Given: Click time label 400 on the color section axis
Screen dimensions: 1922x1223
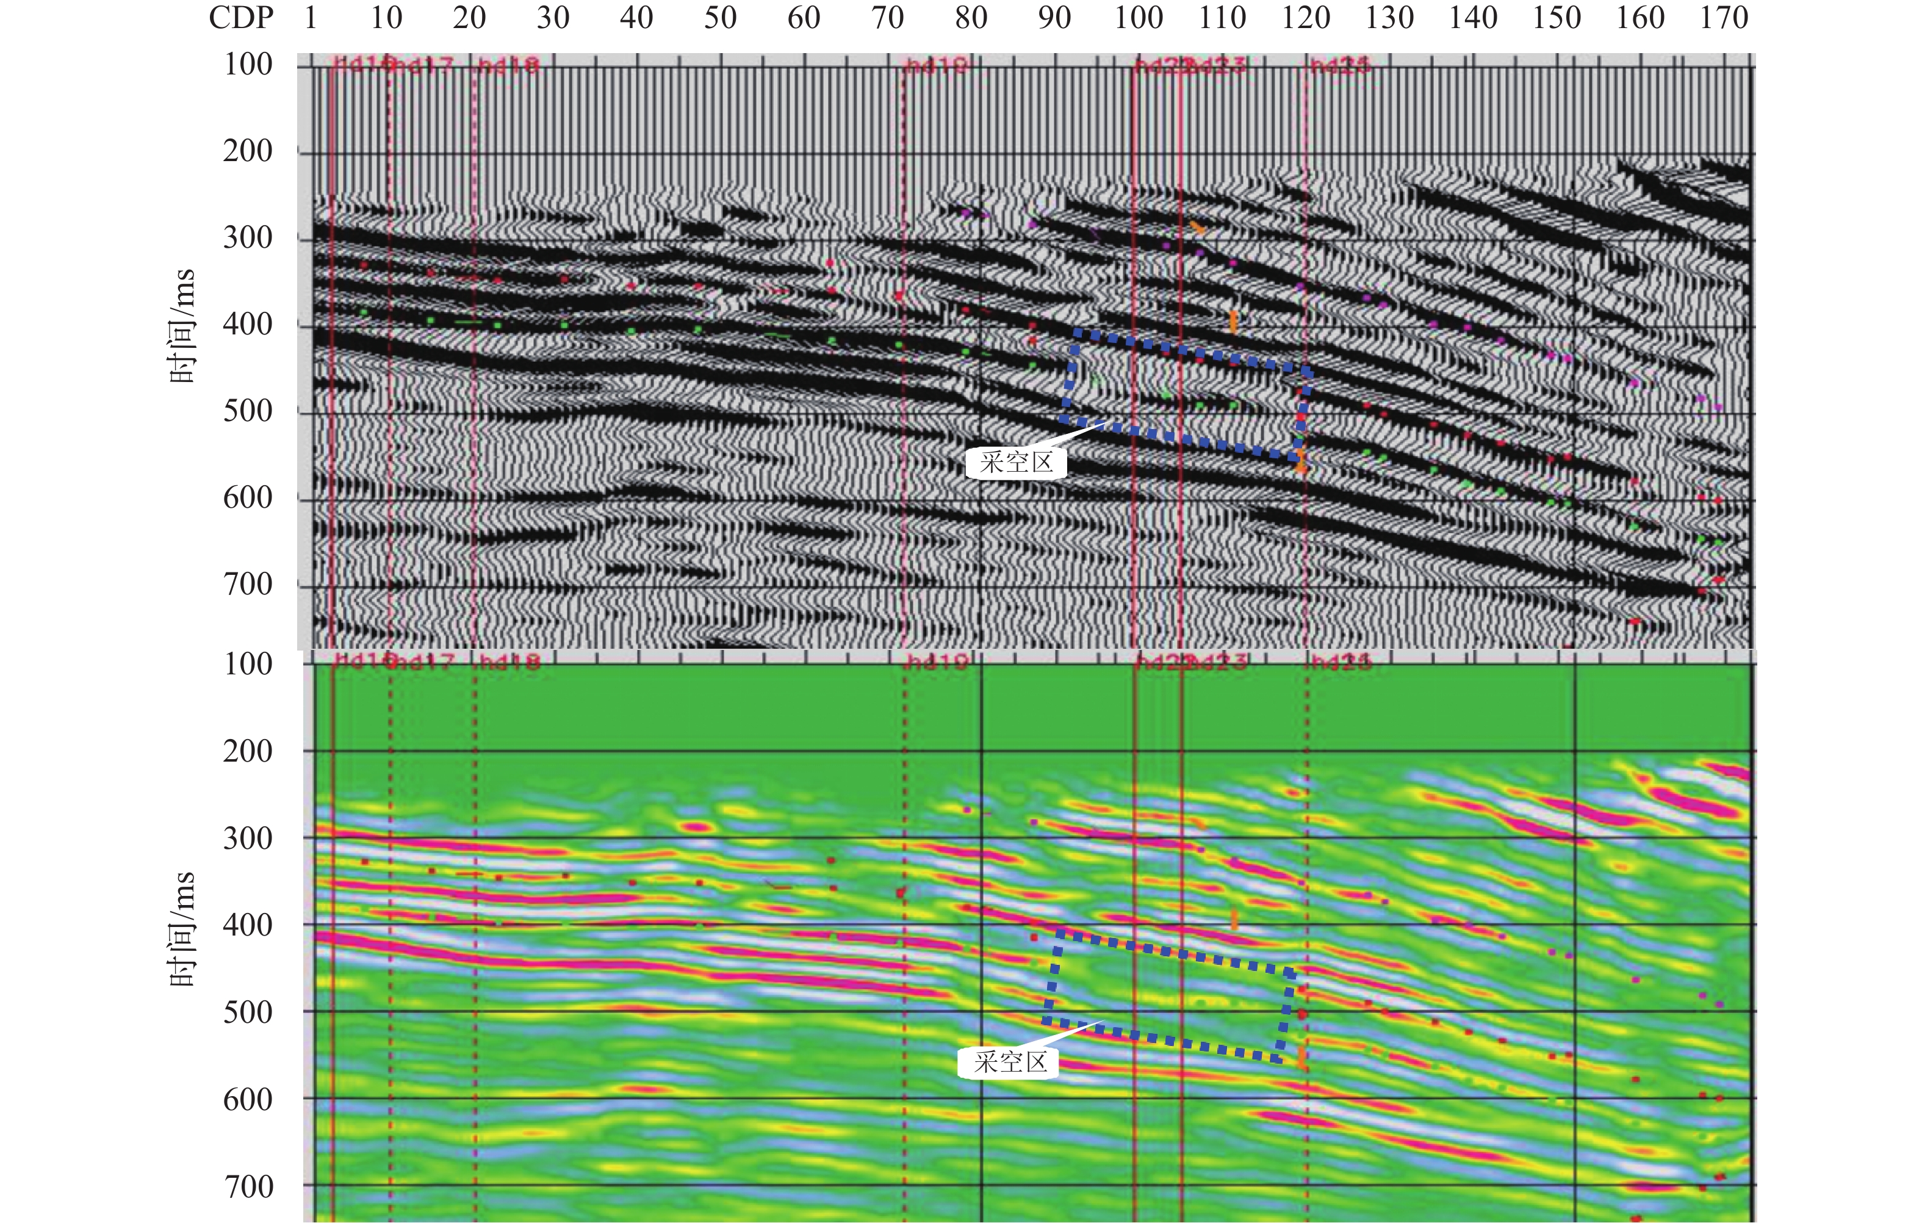Looking at the screenshot, I should click(248, 925).
